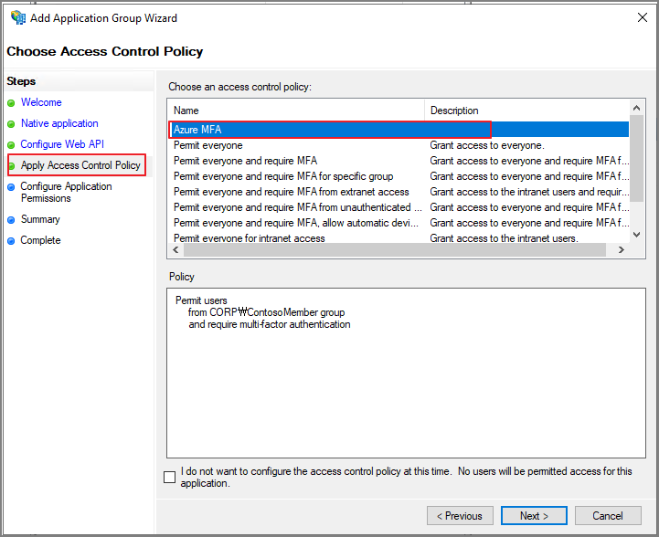The height and width of the screenshot is (537, 659).
Task: Click the CORP\ContosoMember group text in Policy
Action: tap(277, 312)
